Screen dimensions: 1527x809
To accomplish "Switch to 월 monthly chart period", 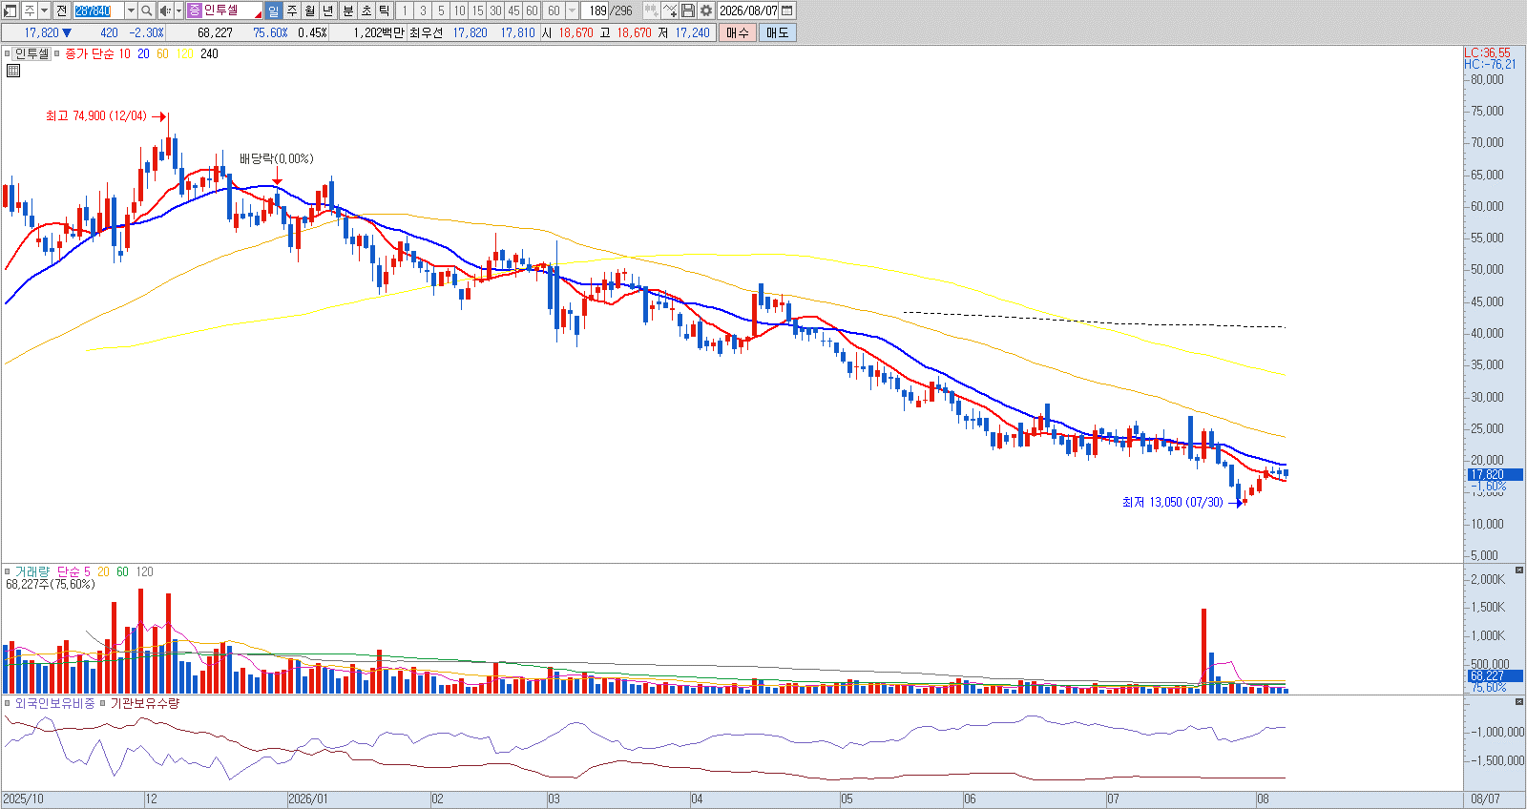I will 310,10.
